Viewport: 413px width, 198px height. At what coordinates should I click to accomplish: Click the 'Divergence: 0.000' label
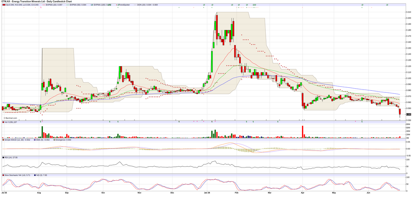pos(63,140)
